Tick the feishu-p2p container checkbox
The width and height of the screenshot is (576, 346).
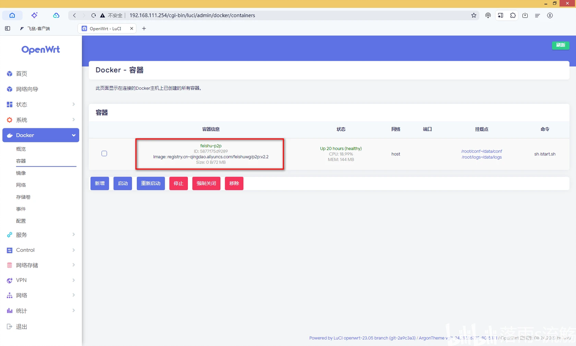[104, 154]
